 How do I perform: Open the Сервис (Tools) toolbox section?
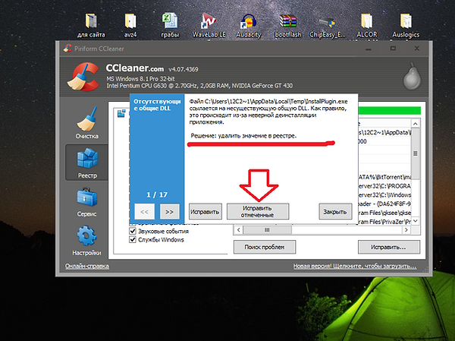click(x=86, y=203)
